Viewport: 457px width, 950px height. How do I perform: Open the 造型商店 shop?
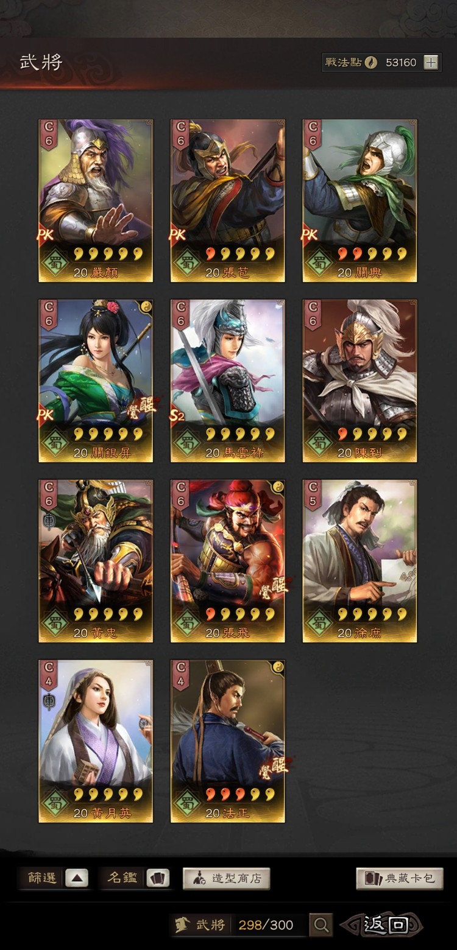227,878
